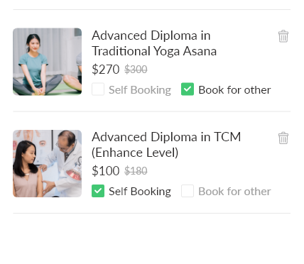Enable Self Booking checkbox for Yoga Asana course
Image resolution: width=304 pixels, height=264 pixels.
click(98, 89)
